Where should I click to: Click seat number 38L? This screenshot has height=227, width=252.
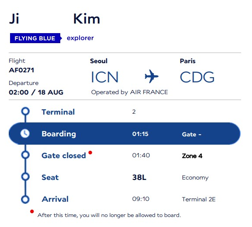[x=139, y=177]
